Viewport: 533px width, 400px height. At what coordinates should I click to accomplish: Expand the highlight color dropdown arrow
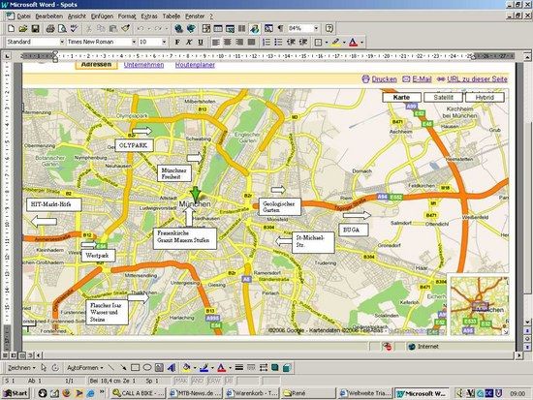point(344,43)
